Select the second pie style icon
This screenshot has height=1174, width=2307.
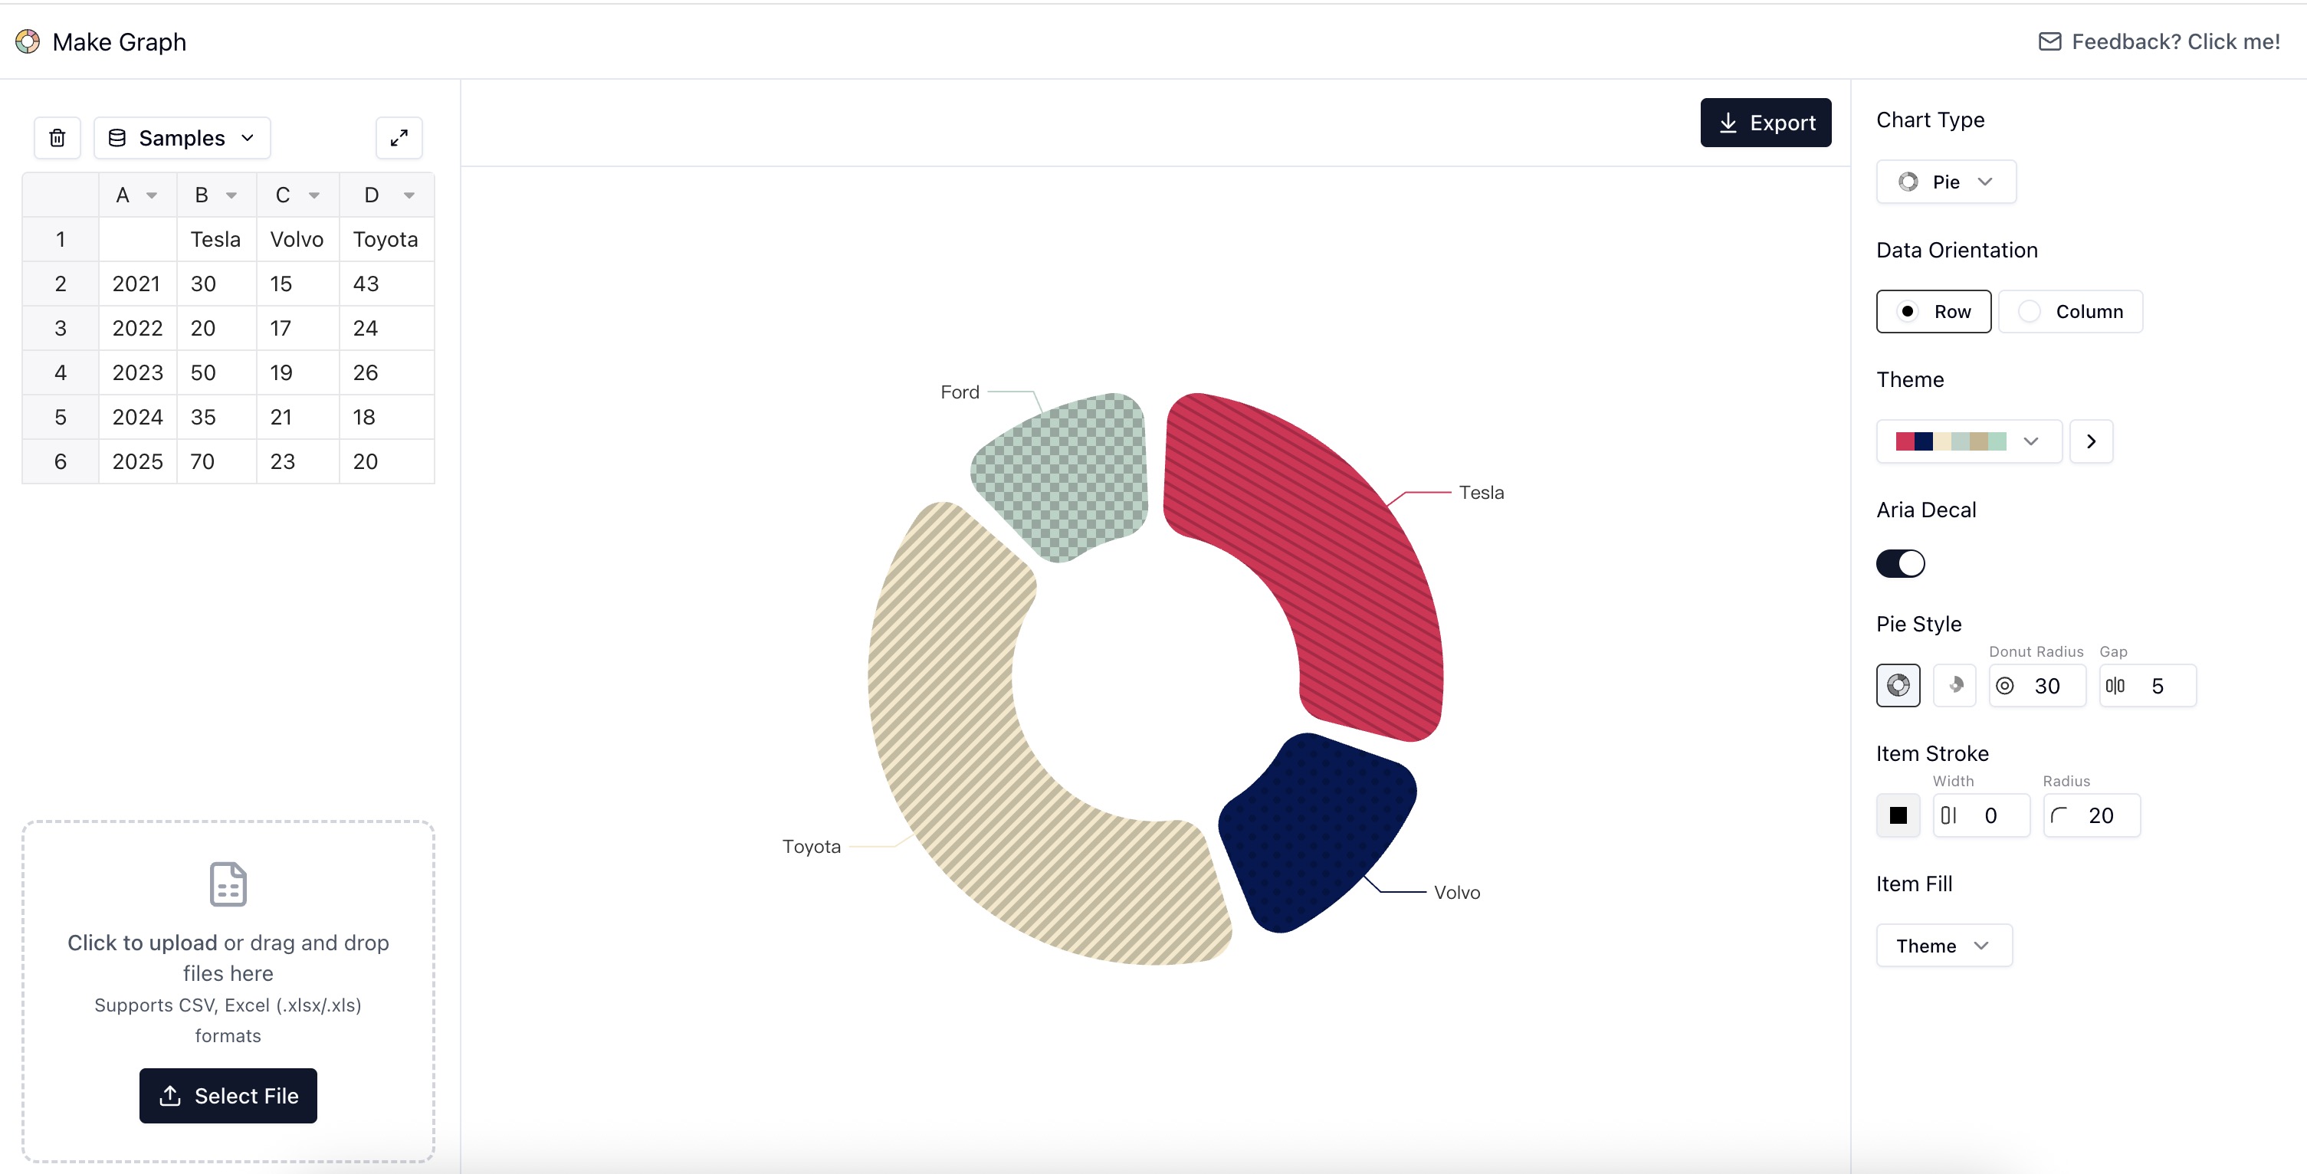pos(1955,685)
